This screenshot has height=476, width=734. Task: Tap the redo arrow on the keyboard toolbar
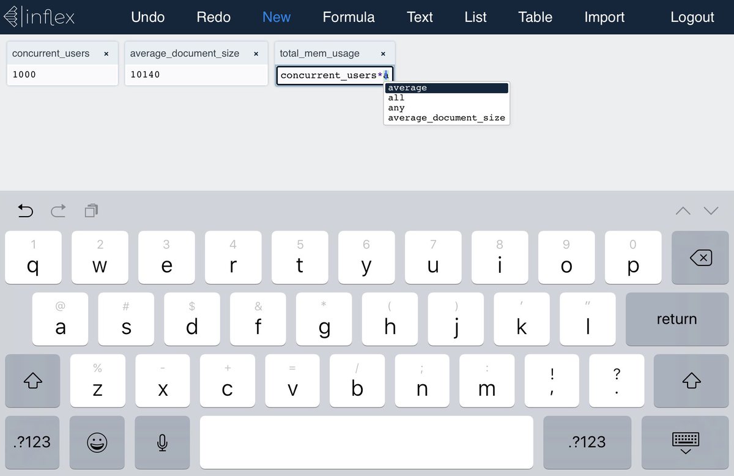[x=58, y=210]
